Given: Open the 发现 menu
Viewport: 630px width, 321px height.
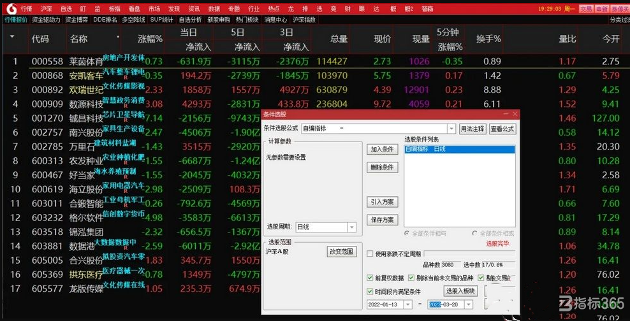Looking at the screenshot, I should [x=174, y=8].
